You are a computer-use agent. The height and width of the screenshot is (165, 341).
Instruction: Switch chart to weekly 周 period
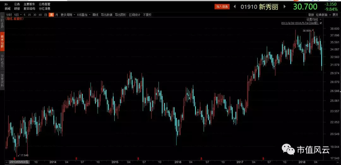[x=51, y=15]
